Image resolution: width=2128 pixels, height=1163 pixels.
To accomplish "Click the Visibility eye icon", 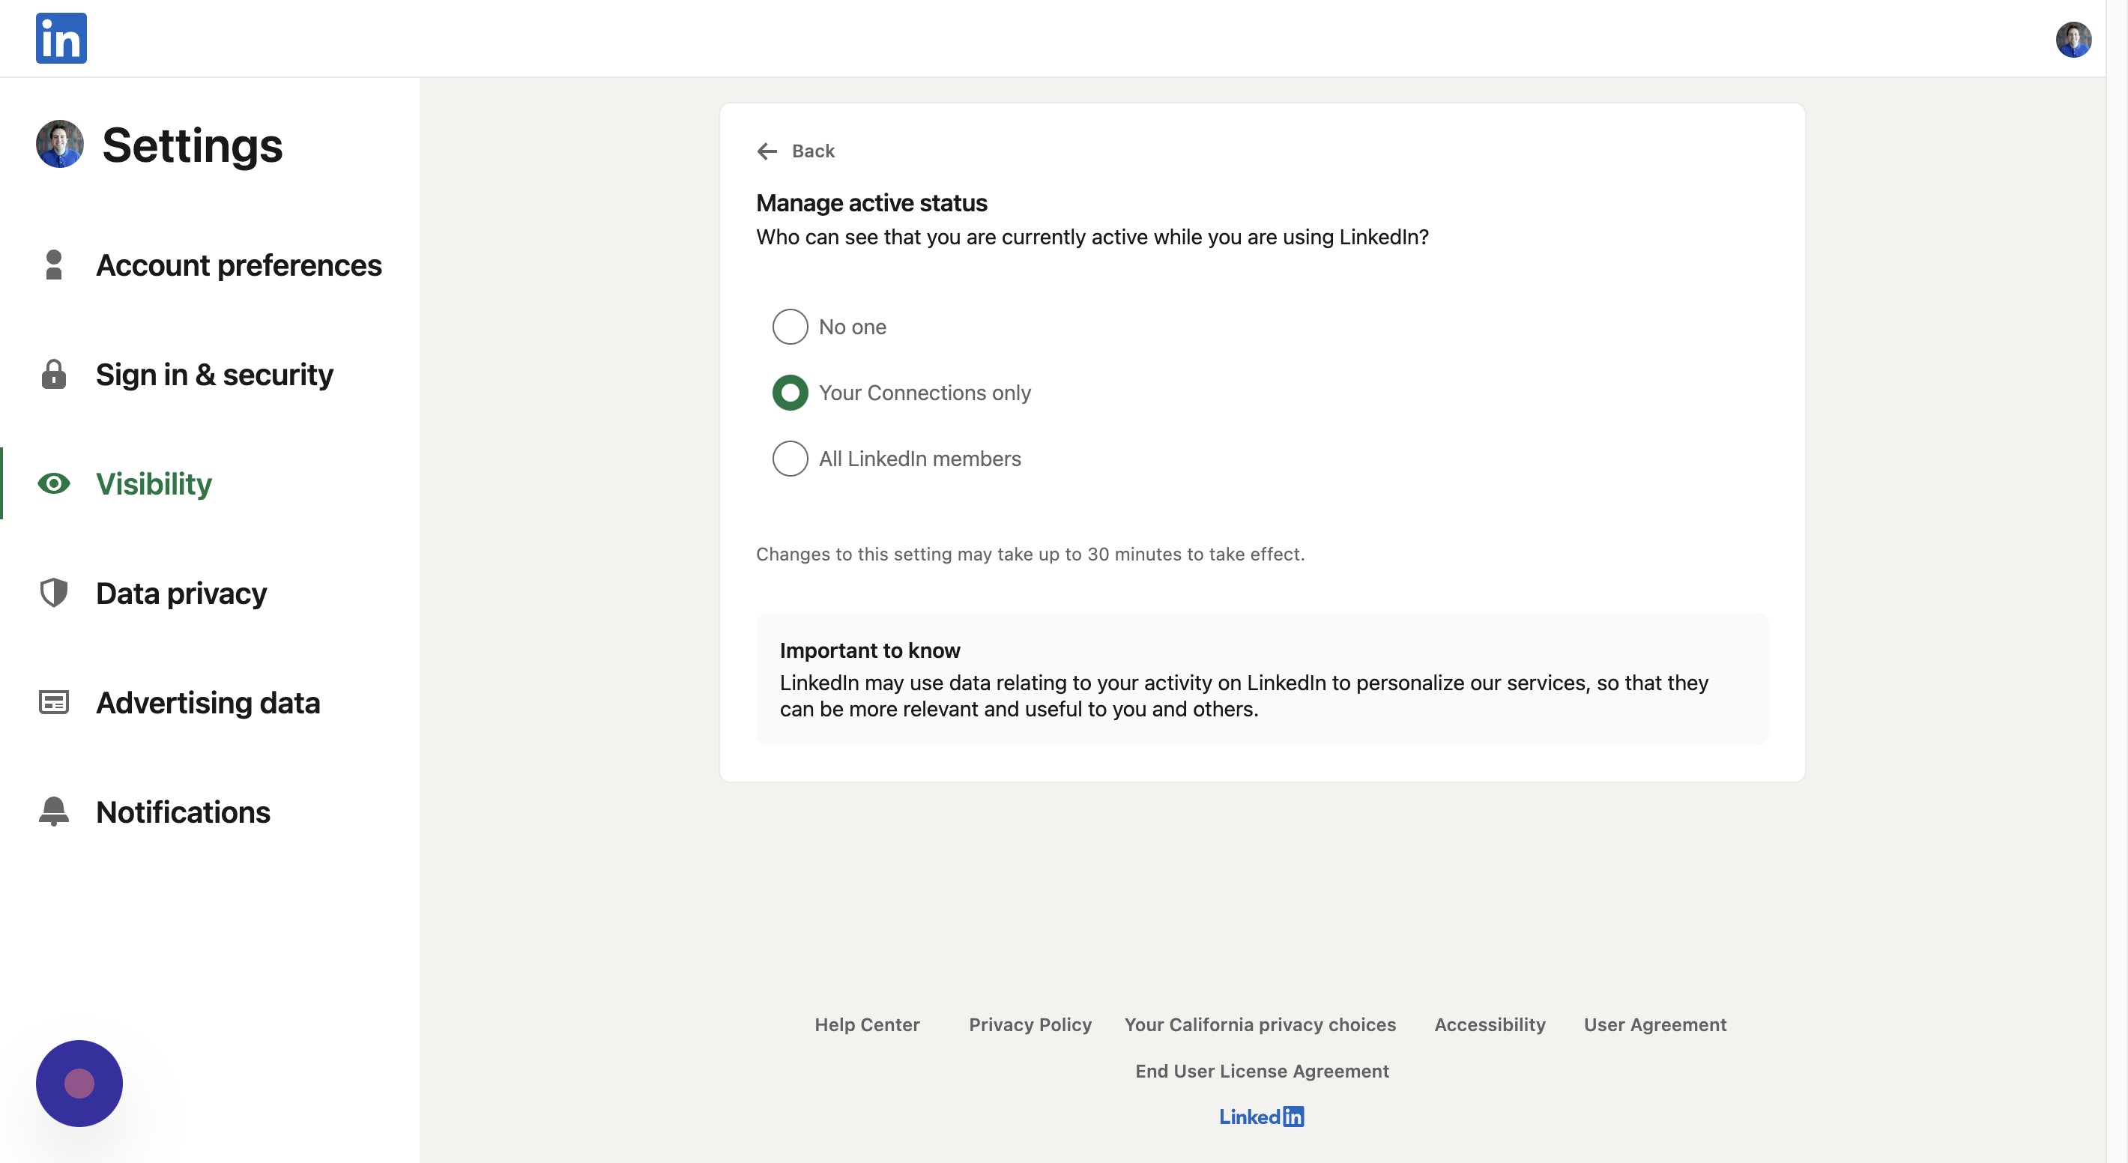I will point(54,483).
